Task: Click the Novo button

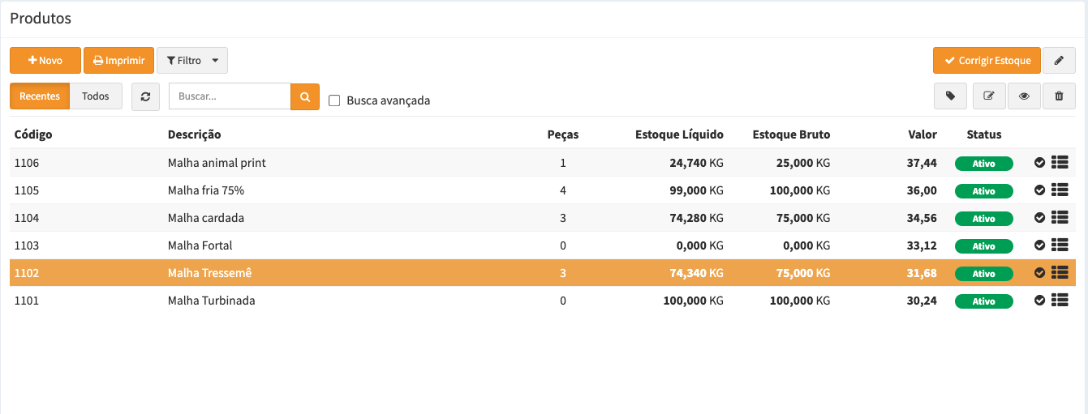Action: pyautogui.click(x=45, y=61)
